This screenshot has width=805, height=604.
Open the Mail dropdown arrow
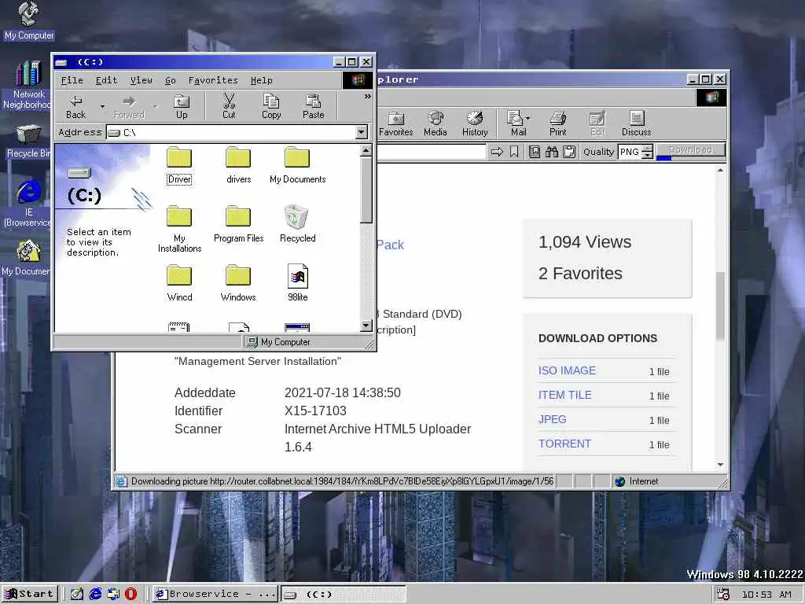[528, 118]
